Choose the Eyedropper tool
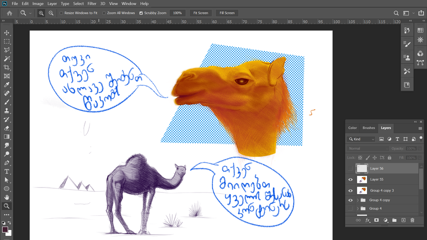The height and width of the screenshot is (240, 427). (7, 85)
